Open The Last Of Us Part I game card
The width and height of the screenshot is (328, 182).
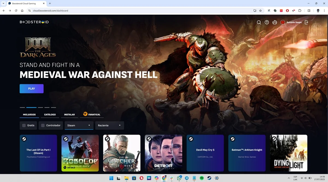click(x=38, y=153)
